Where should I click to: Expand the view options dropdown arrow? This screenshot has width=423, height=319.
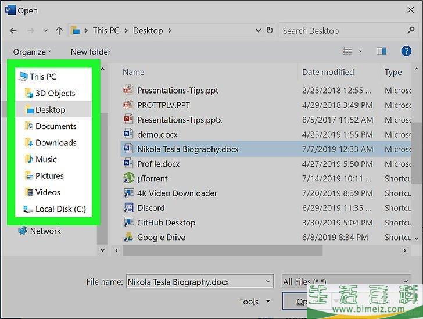360,52
